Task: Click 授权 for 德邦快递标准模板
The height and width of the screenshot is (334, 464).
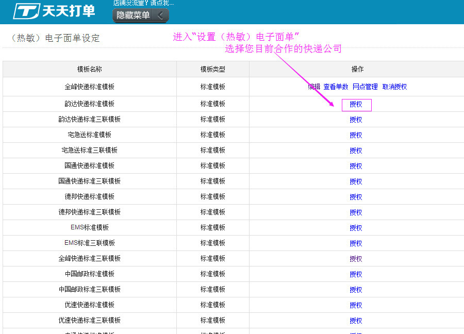Action: coord(356,197)
